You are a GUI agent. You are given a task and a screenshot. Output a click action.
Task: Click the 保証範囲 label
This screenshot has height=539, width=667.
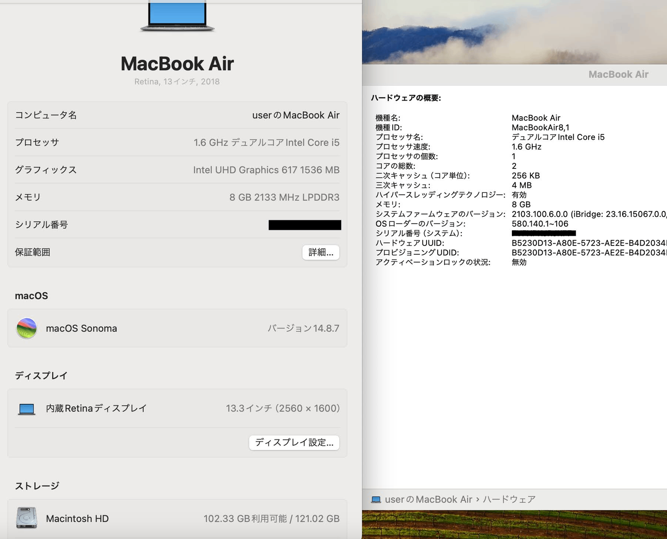[x=32, y=252]
